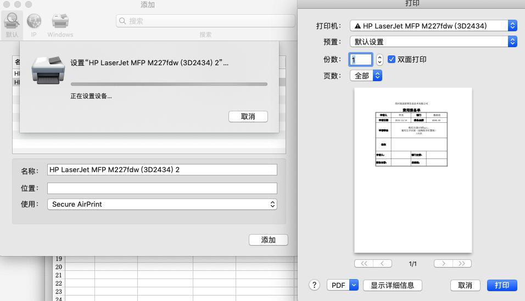Select the Default (默认) printer tab icon
This screenshot has width=525, height=301.
click(x=12, y=25)
